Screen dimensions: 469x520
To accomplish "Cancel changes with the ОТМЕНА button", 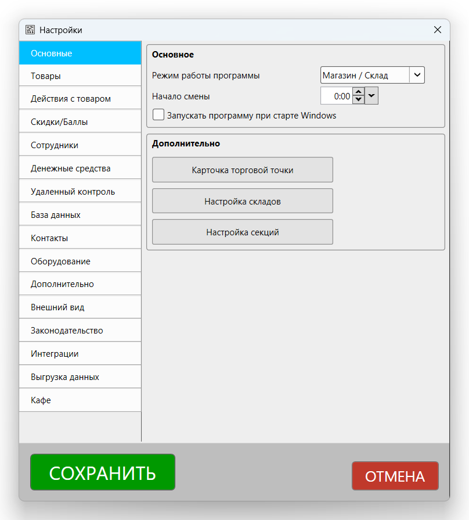I will point(395,476).
